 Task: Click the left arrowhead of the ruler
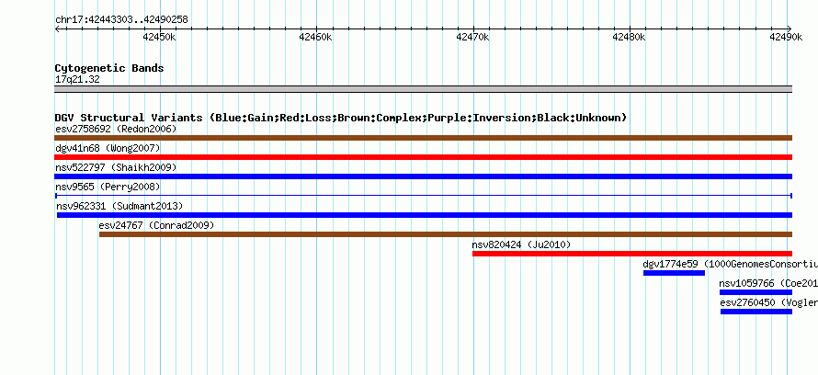57,28
